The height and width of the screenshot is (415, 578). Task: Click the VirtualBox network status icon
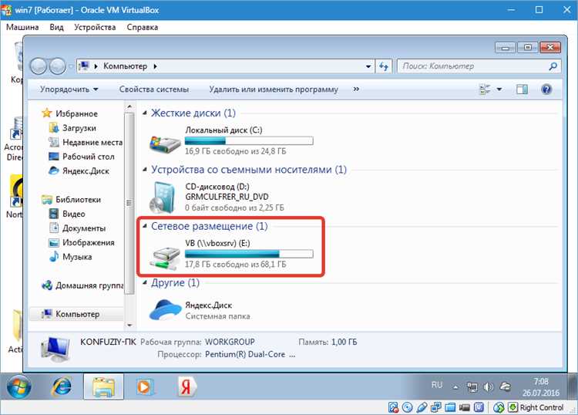pyautogui.click(x=435, y=407)
